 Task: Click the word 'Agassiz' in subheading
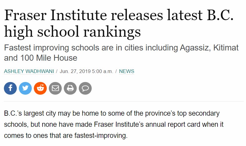pos(195,48)
